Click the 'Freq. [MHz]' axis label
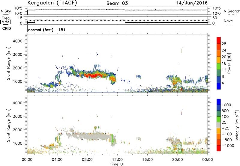The image size is (240, 166). click(x=5, y=20)
